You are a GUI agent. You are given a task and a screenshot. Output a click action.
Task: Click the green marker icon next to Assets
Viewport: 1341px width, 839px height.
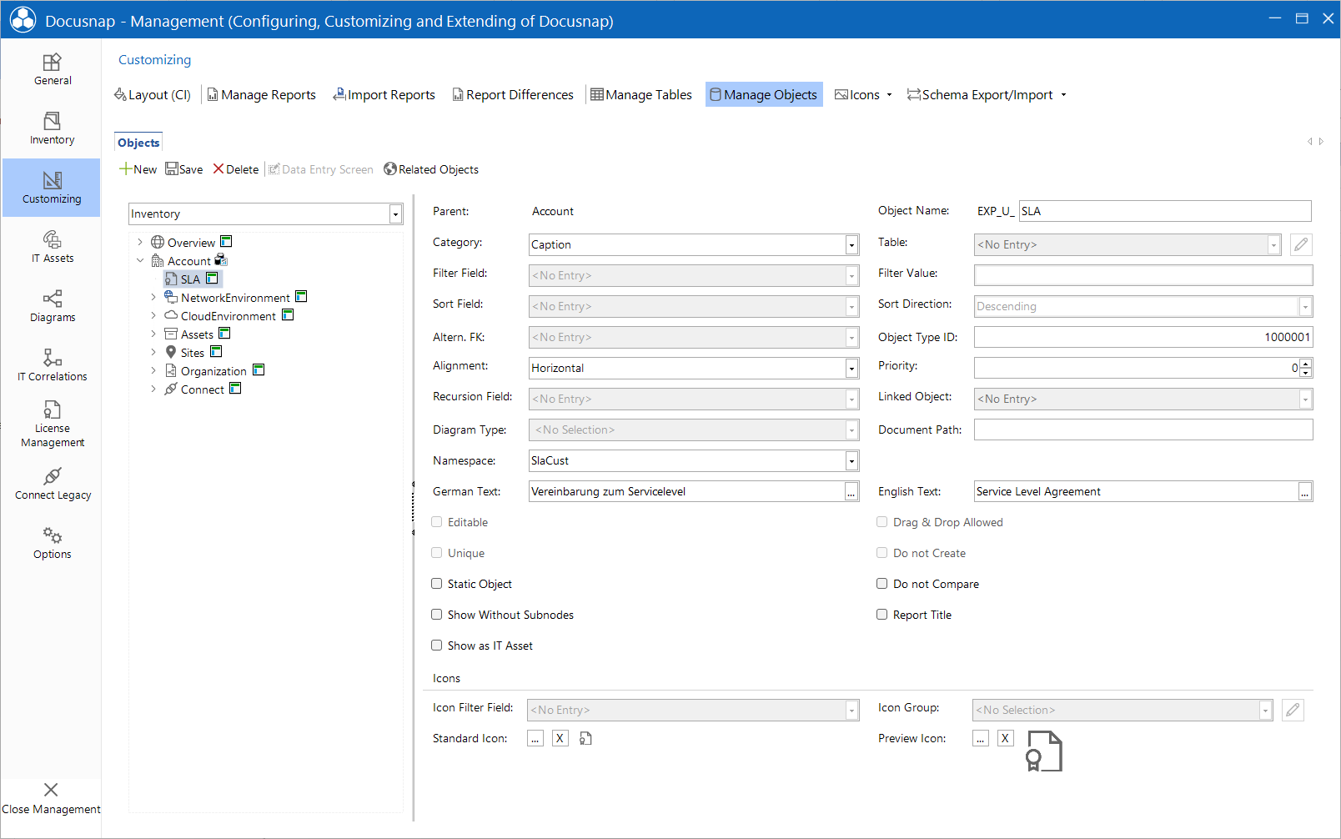coord(224,334)
